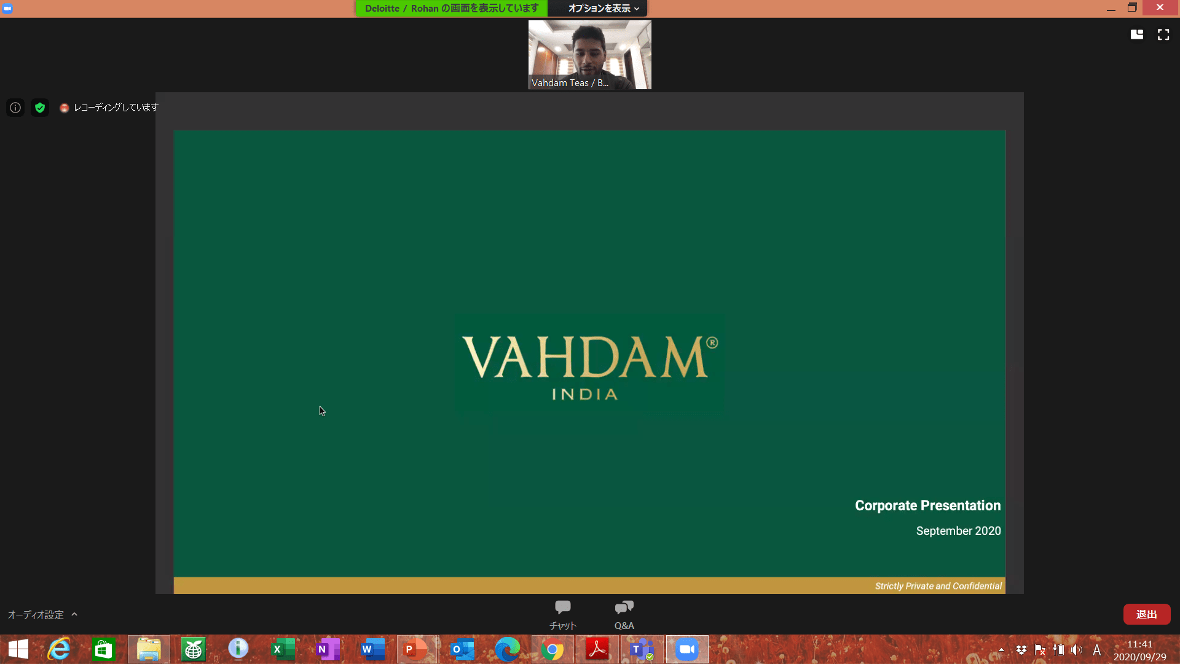1180x664 pixels.
Task: Toggle the volume speaker tray icon
Action: 1076,650
